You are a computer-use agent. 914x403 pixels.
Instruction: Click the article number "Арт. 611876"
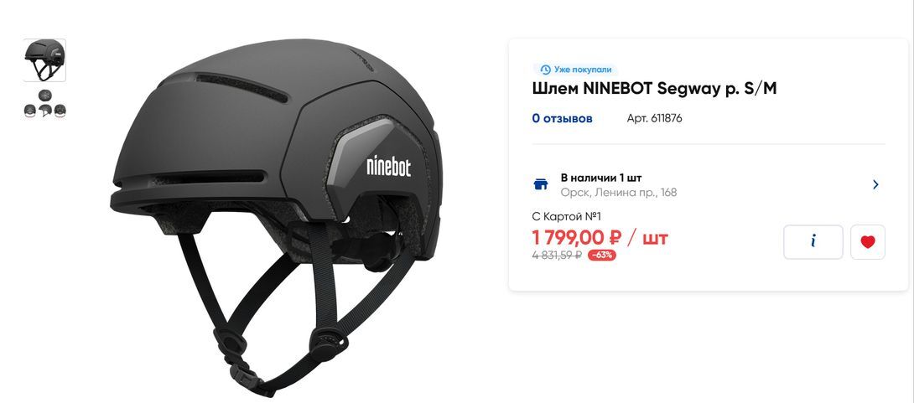pos(654,119)
